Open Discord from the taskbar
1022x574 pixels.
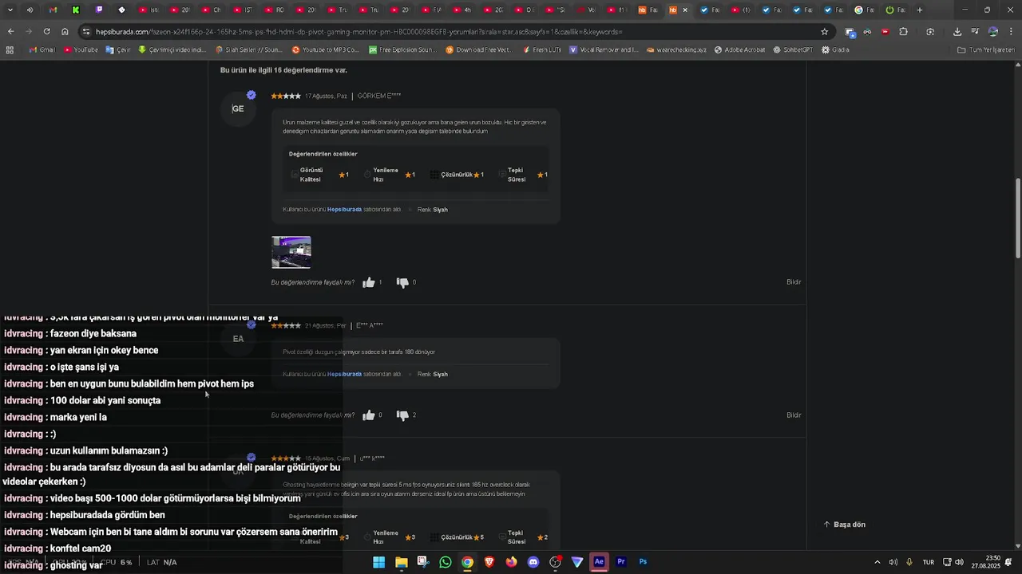click(533, 562)
